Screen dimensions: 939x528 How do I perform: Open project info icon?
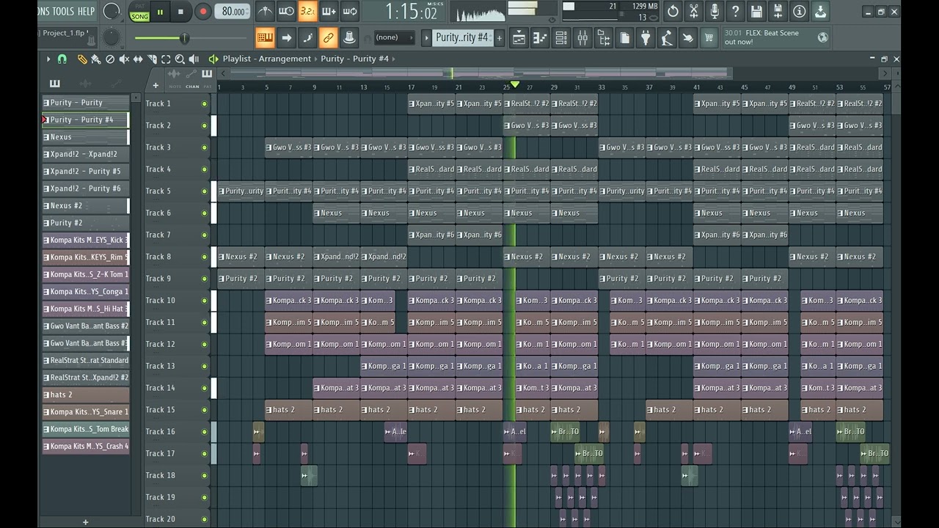[x=800, y=11]
